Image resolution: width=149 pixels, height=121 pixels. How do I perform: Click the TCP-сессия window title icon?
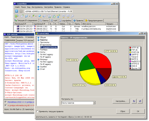(x=5, y=34)
